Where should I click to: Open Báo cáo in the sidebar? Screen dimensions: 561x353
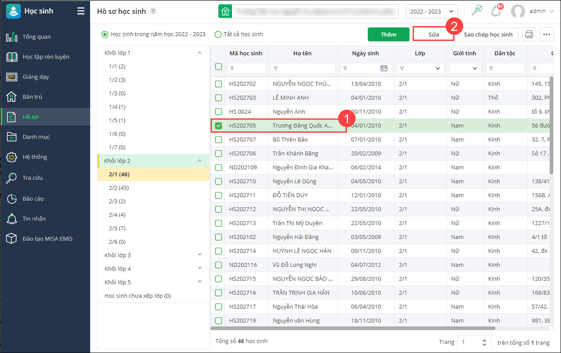point(33,198)
